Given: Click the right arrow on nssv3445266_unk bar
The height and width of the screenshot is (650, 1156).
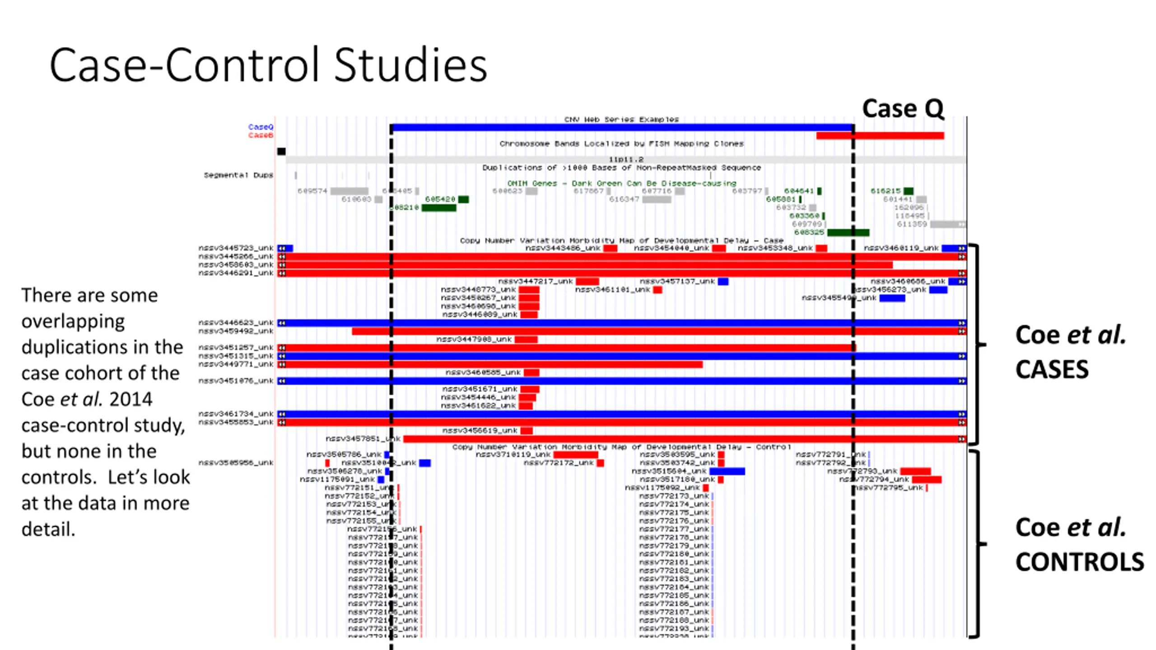Looking at the screenshot, I should [x=961, y=256].
